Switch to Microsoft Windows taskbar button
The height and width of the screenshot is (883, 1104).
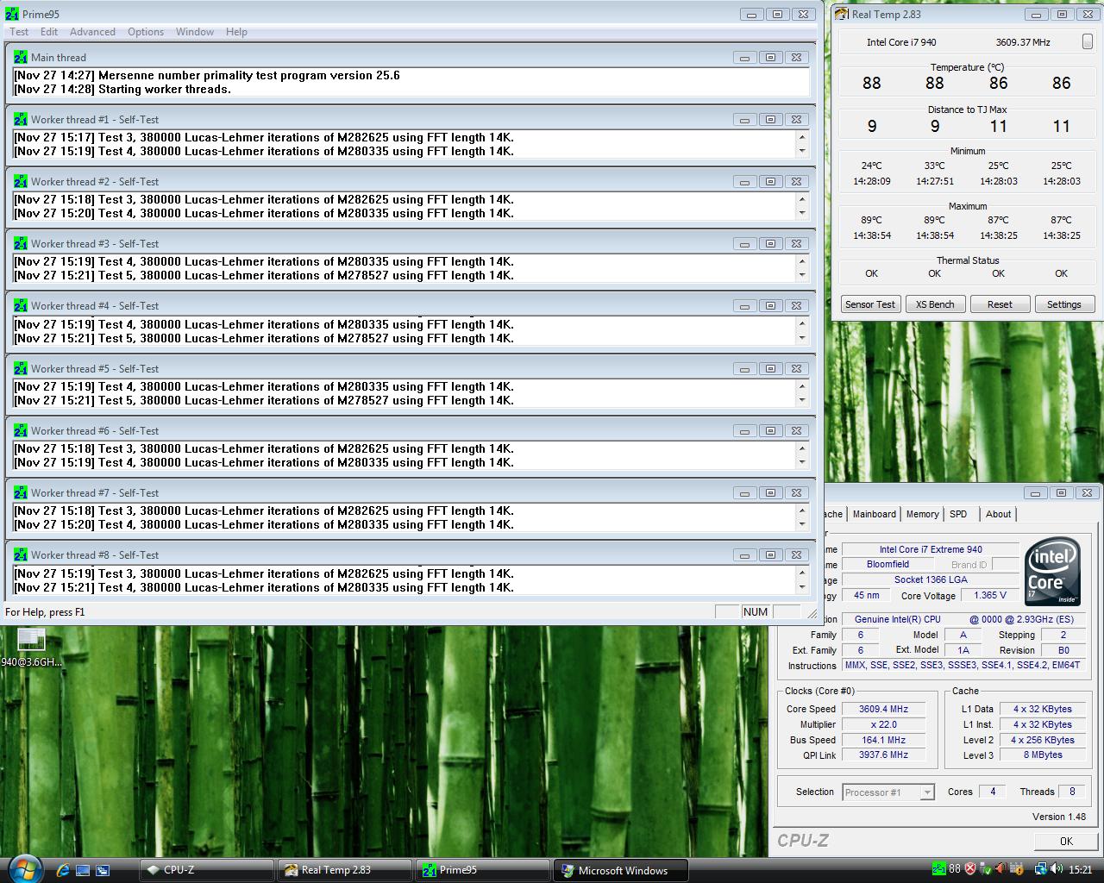(621, 870)
